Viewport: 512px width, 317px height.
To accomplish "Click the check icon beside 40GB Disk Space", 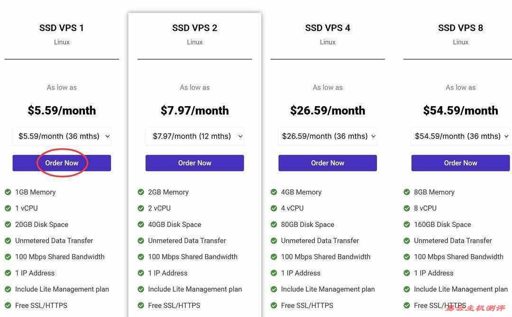I will (141, 225).
